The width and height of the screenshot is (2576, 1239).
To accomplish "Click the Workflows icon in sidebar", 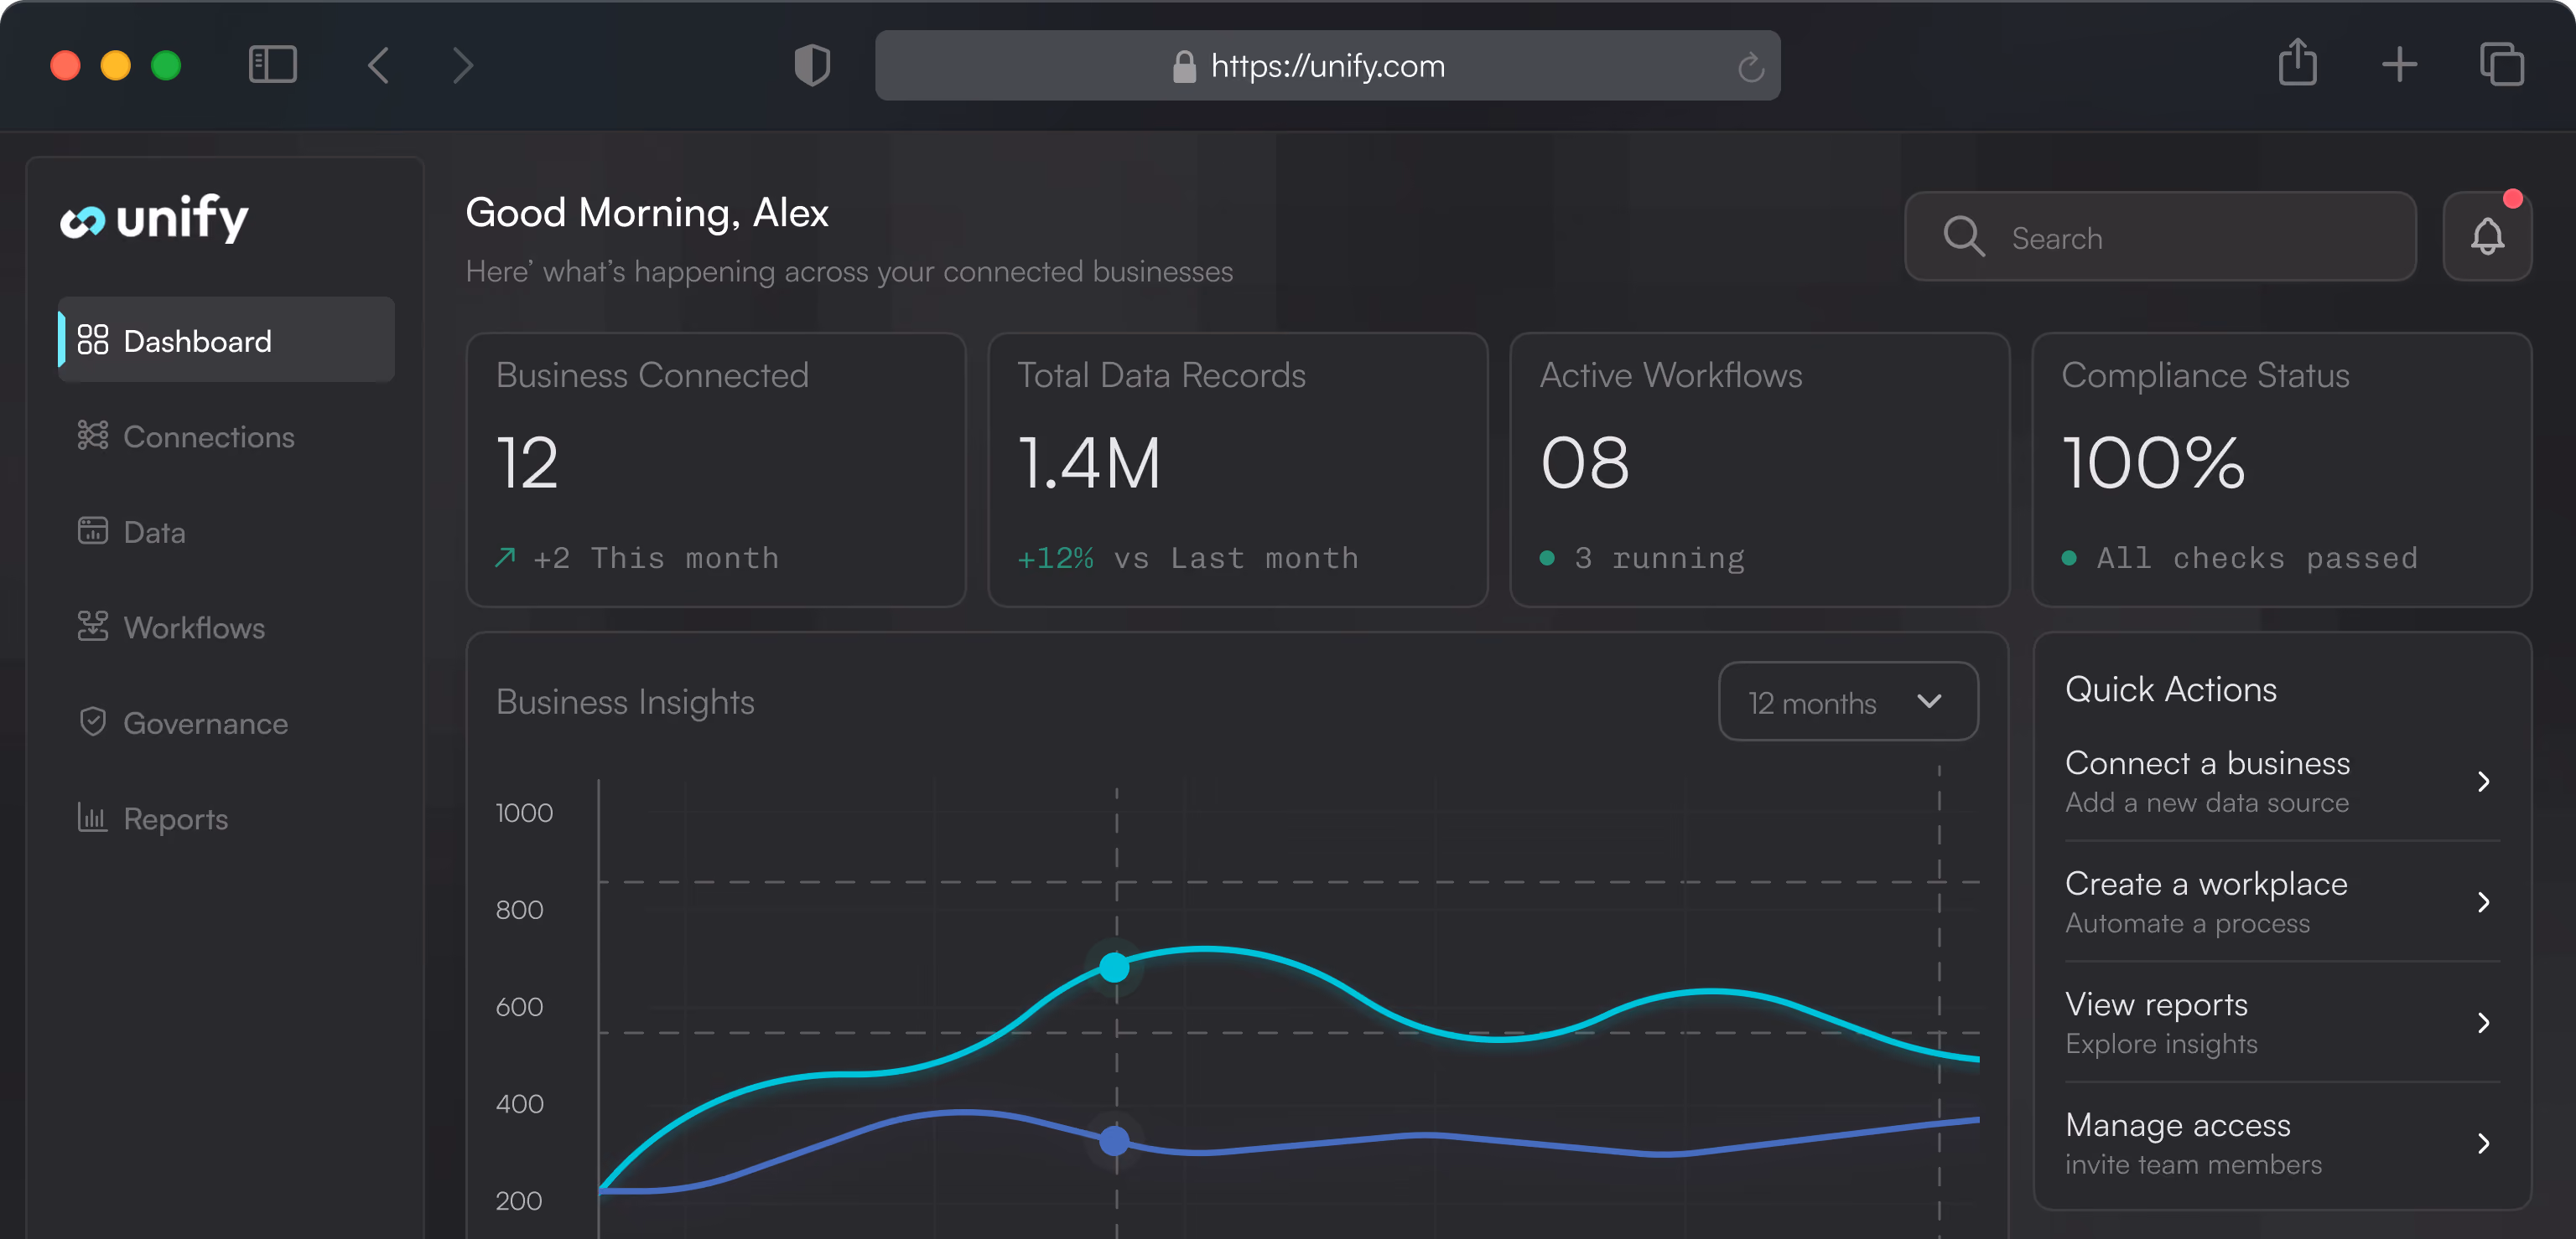I will coord(92,627).
